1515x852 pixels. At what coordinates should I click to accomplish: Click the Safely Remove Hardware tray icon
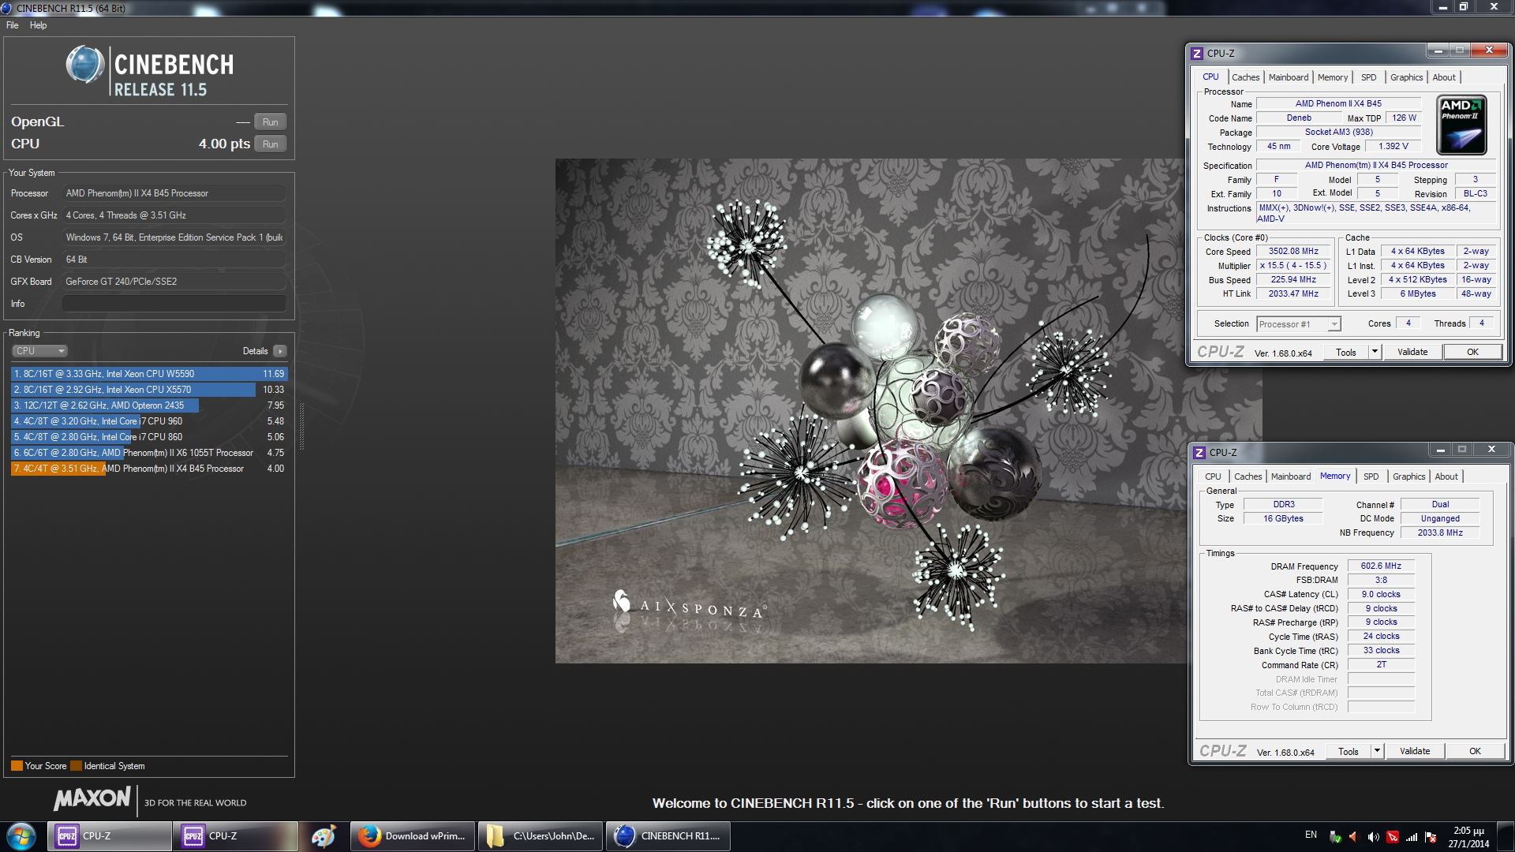1335,837
